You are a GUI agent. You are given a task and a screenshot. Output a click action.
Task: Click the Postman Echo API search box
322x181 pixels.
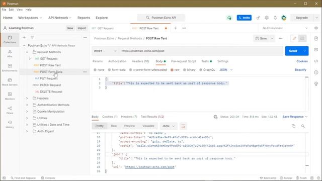(161, 18)
